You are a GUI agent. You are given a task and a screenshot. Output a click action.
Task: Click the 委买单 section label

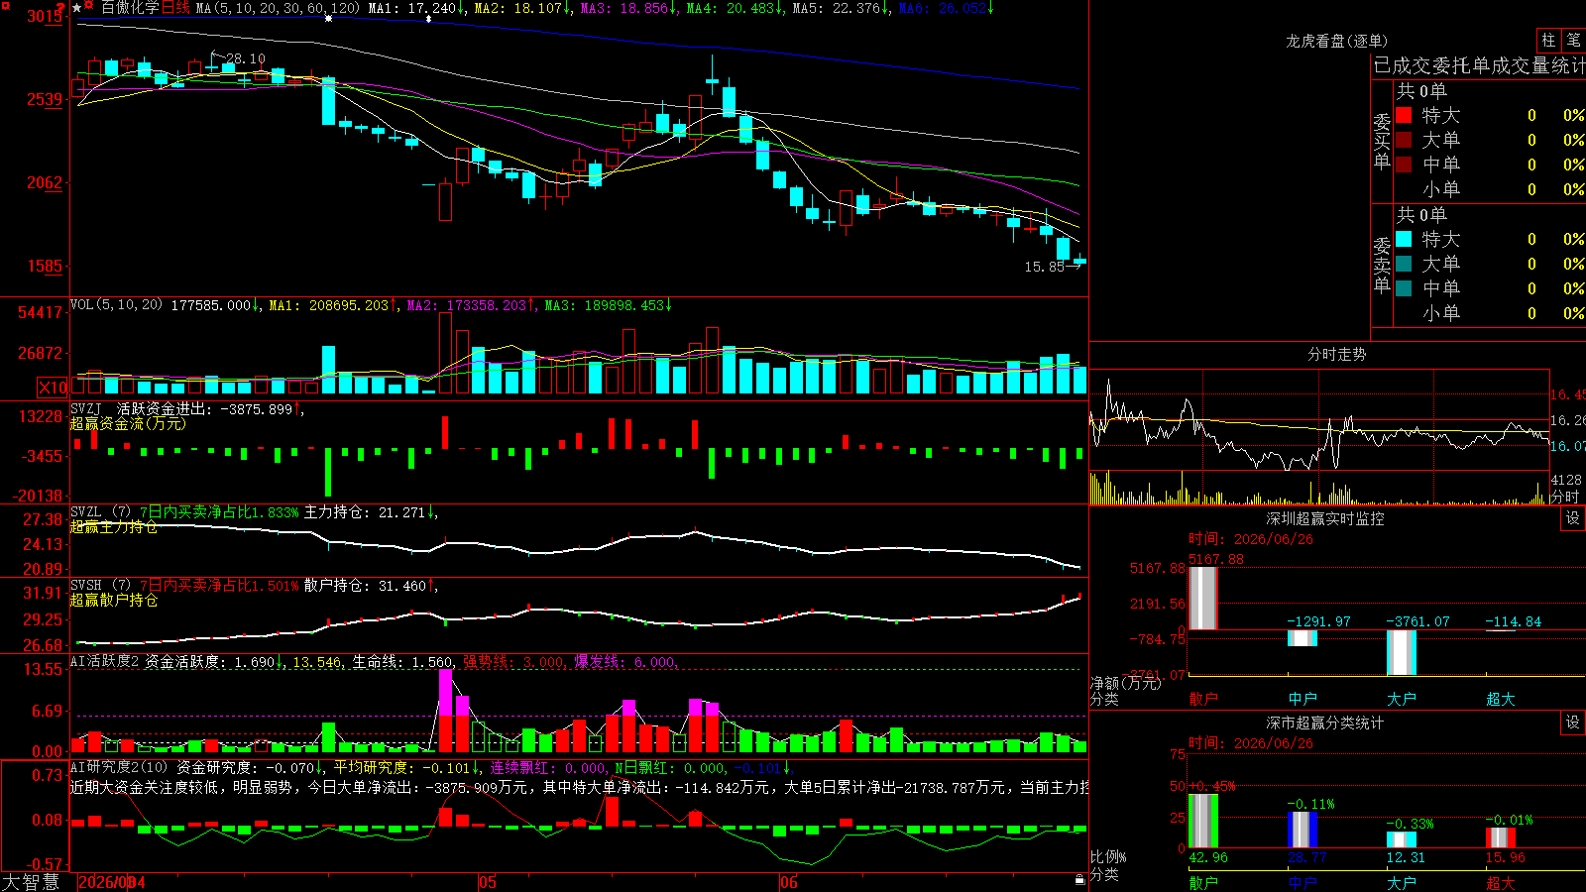click(x=1382, y=142)
